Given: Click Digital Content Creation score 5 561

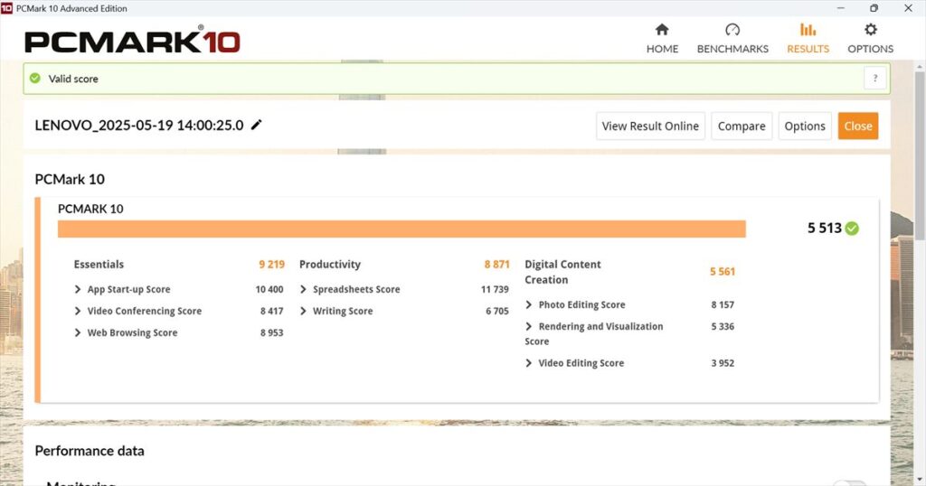Looking at the screenshot, I should (x=723, y=271).
